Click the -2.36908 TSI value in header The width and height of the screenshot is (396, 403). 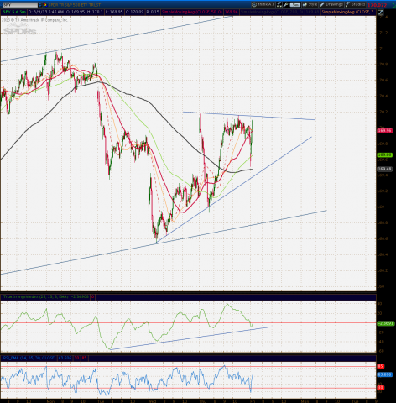pyautogui.click(x=80, y=296)
